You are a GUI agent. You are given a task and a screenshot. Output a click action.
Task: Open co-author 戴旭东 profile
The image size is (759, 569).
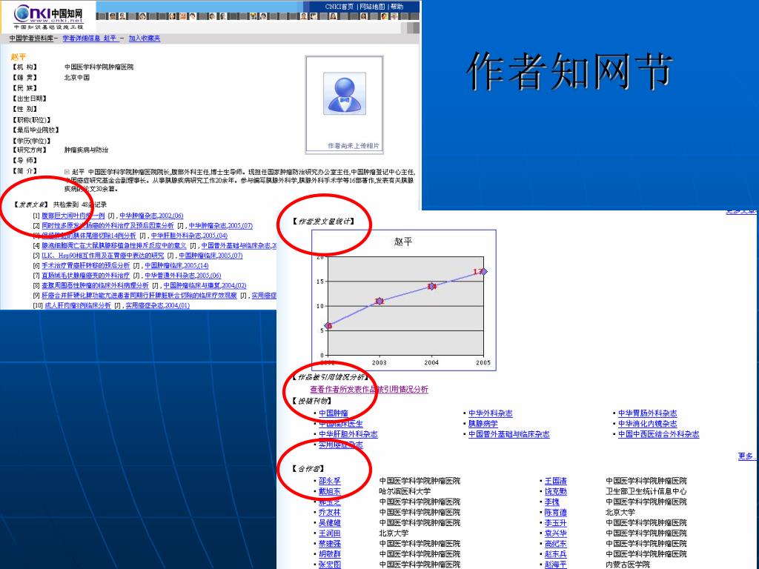[x=330, y=491]
